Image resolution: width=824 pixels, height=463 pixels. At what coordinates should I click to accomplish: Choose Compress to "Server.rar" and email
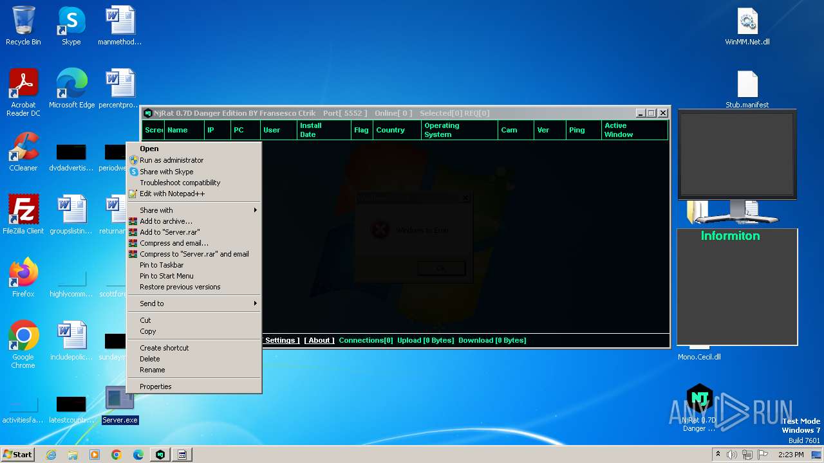coord(194,254)
